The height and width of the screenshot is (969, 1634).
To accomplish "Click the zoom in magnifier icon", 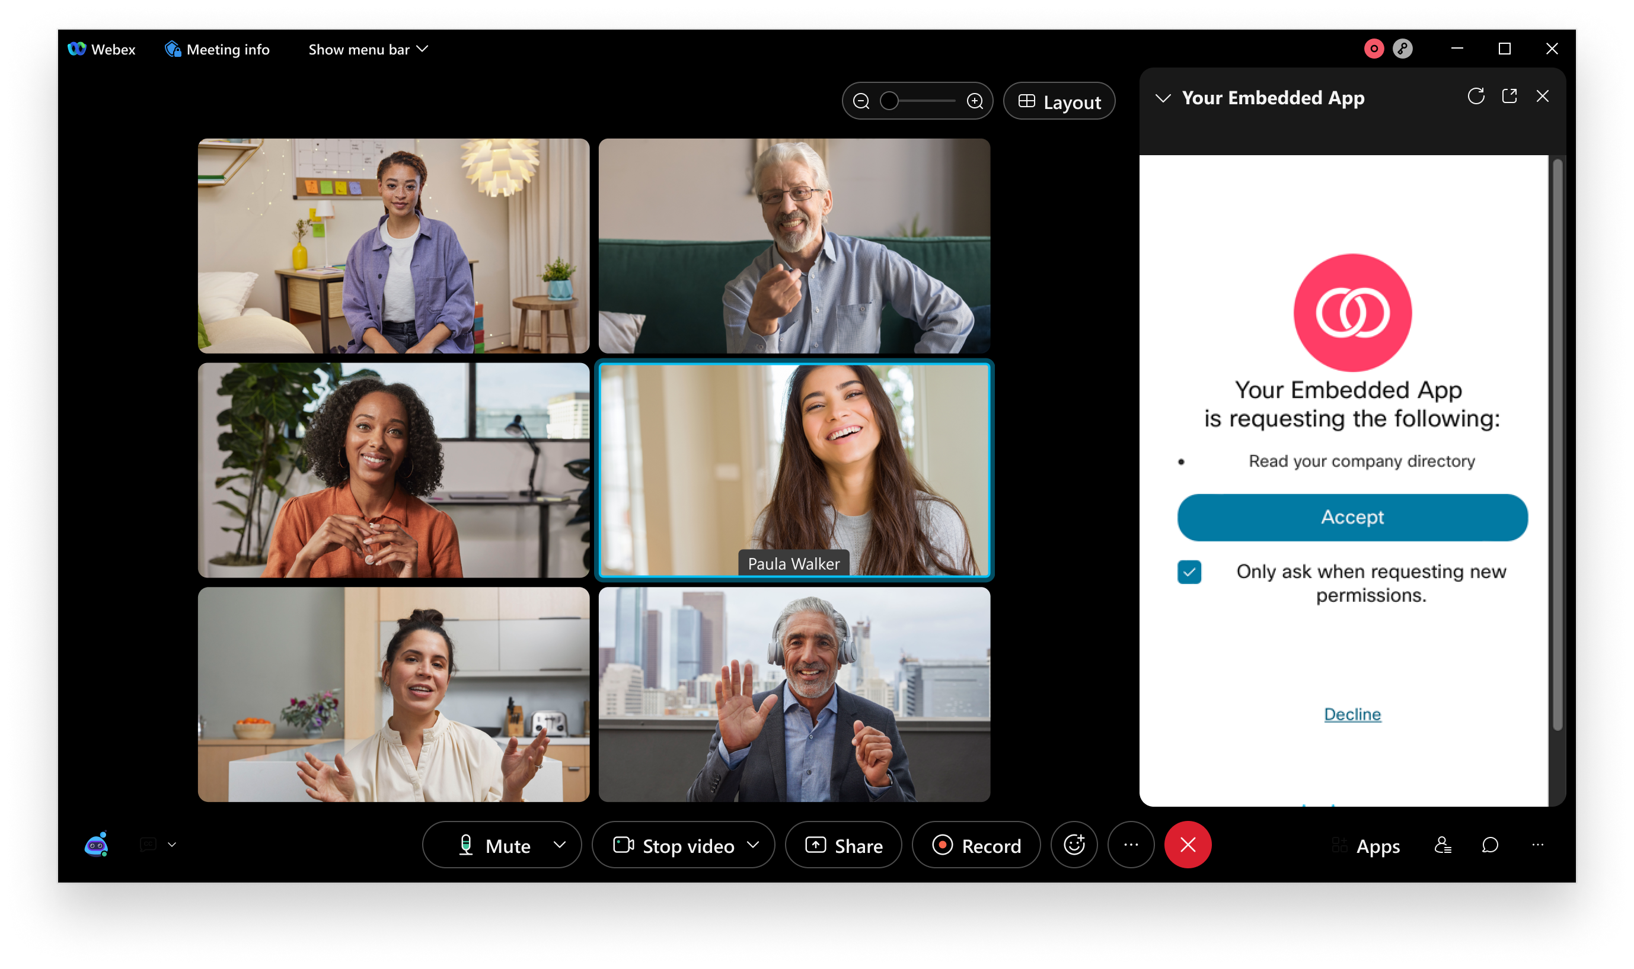I will pos(975,101).
